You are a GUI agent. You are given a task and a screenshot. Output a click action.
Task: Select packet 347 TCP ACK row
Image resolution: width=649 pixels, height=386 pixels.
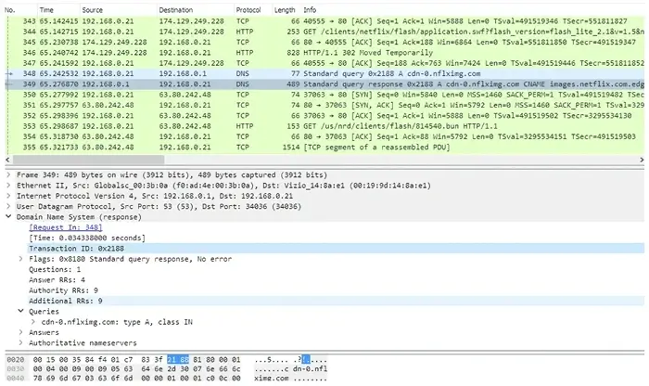pos(324,63)
